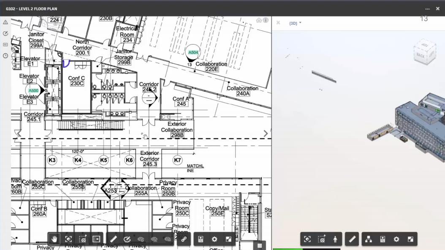Screen dimensions: 445x250
Task: Click the grid icon below 2D toolbar
Action: coord(259,245)
